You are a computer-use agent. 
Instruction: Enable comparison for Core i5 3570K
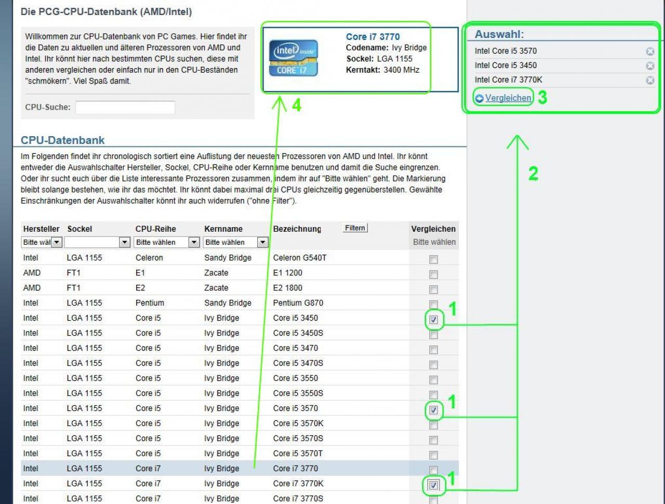point(434,425)
